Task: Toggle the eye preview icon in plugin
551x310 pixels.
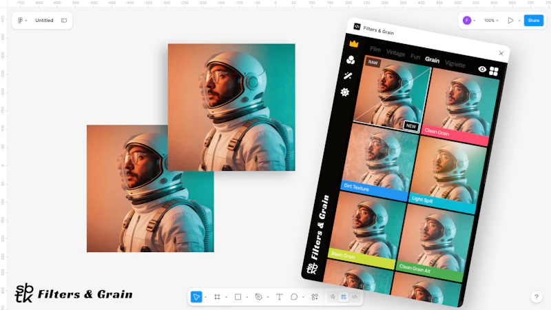Action: [x=482, y=70]
